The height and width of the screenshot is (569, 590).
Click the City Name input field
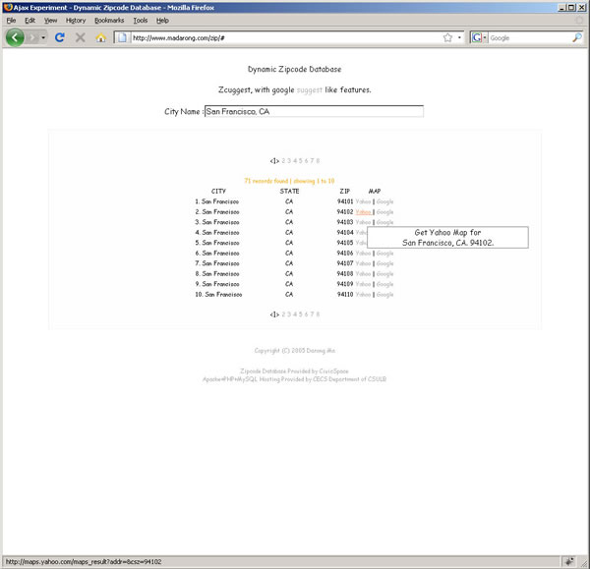[x=314, y=112]
